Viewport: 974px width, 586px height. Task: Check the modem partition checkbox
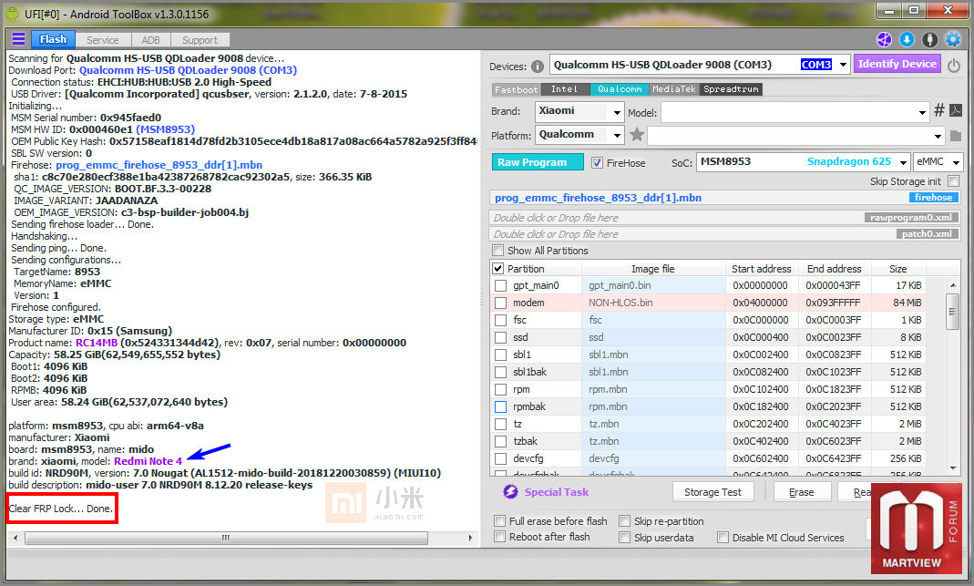tap(500, 303)
